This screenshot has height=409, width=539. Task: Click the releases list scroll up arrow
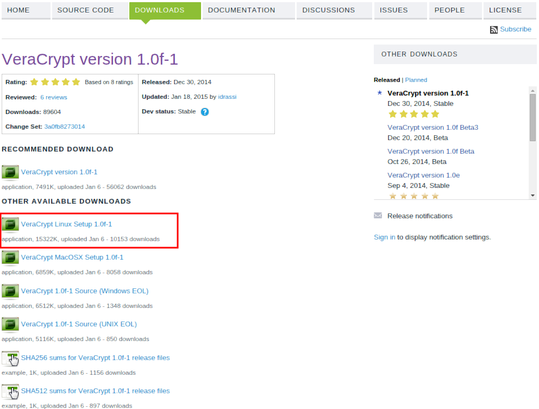click(x=532, y=90)
